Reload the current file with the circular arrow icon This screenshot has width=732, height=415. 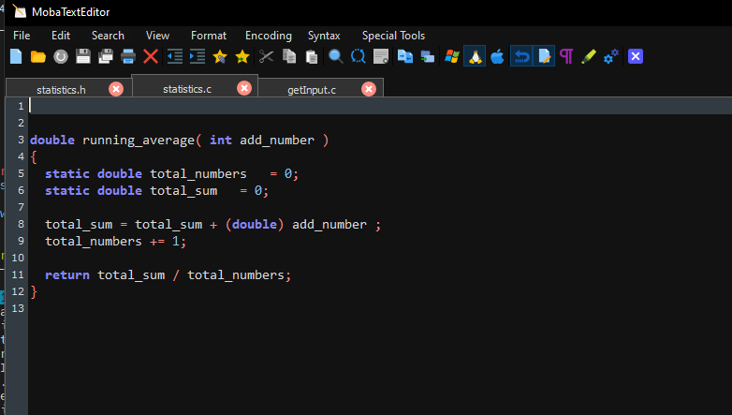[61, 56]
